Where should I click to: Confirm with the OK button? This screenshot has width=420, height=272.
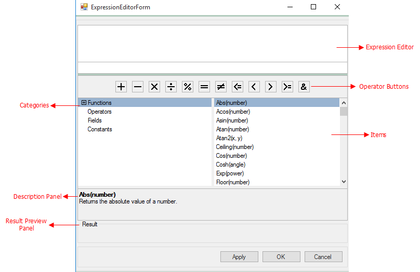coord(281,256)
